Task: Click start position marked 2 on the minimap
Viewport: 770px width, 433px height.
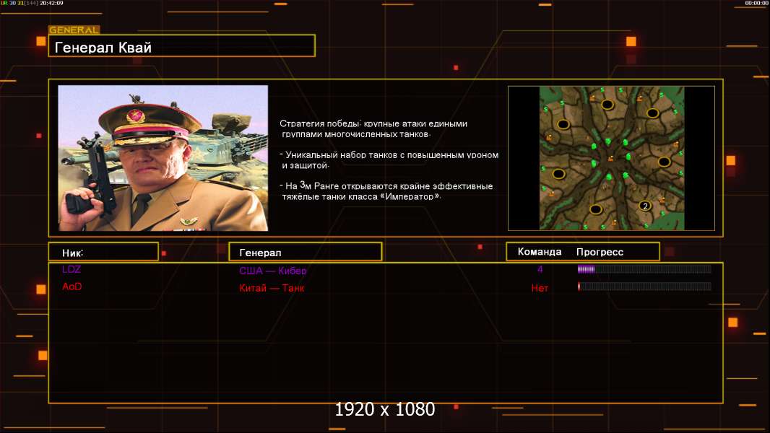Action: point(645,206)
